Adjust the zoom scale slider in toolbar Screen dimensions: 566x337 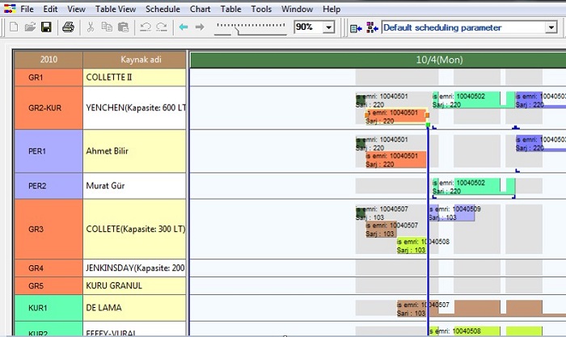(x=250, y=28)
